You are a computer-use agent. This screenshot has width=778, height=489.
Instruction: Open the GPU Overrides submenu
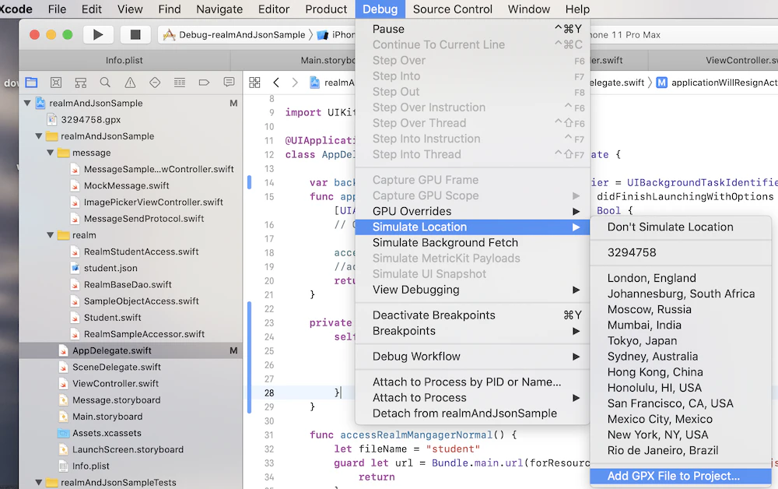point(472,212)
